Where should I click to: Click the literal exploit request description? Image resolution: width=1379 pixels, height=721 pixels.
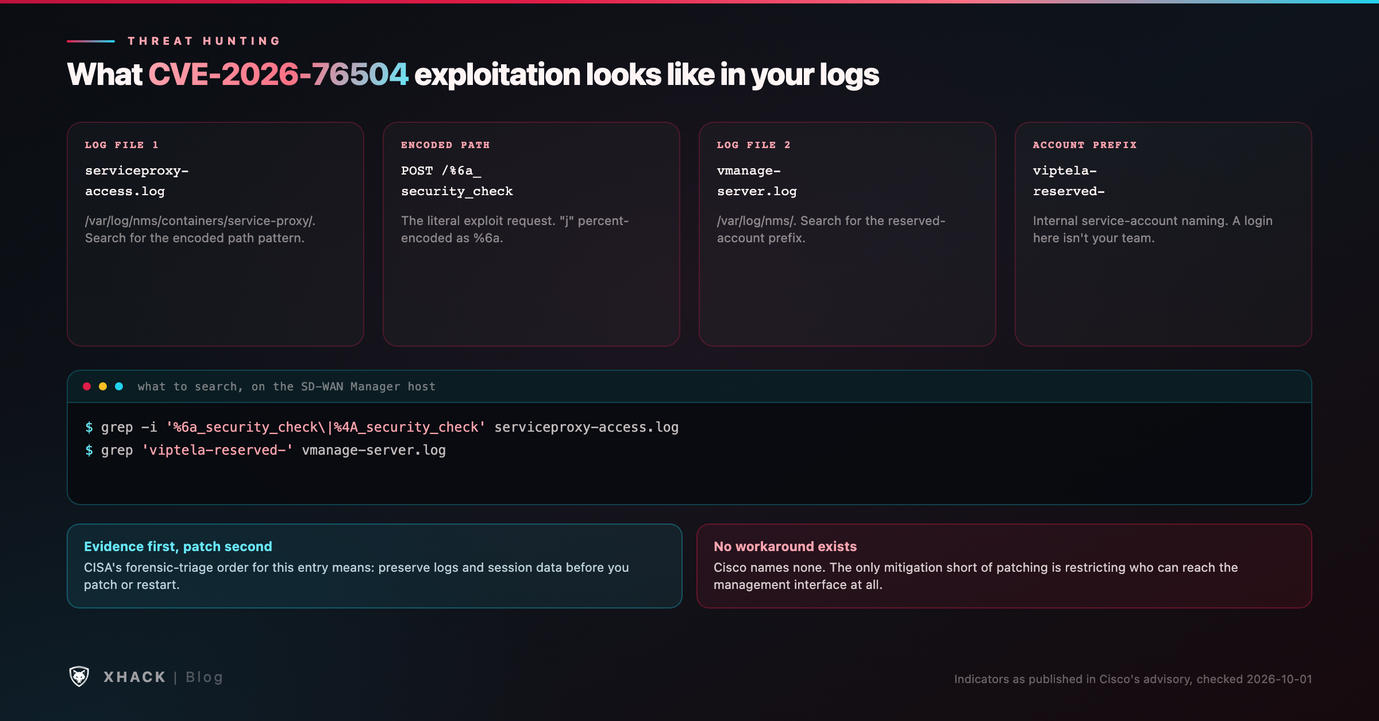pyautogui.click(x=515, y=229)
